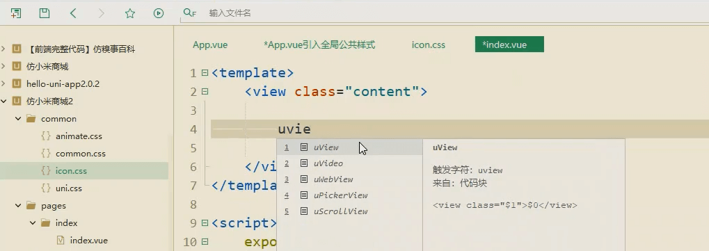Expand the hello-uni-app2.0.2 project arrow

coord(3,83)
